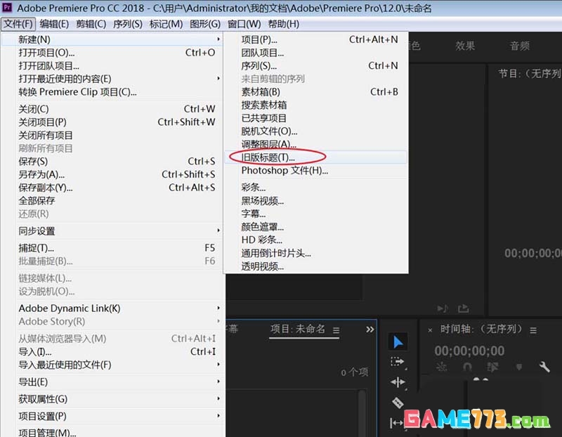This screenshot has width=562, height=437.
Task: Create new 序列(S)...
Action: click(x=315, y=66)
